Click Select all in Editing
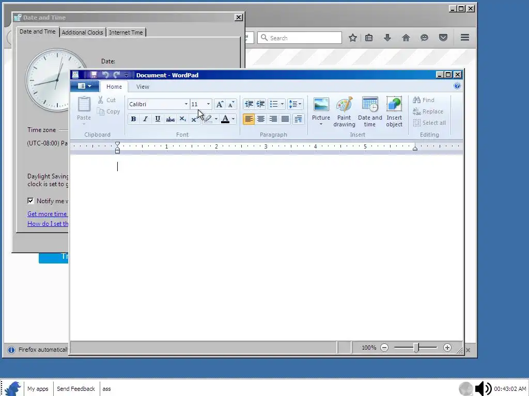 [429, 123]
